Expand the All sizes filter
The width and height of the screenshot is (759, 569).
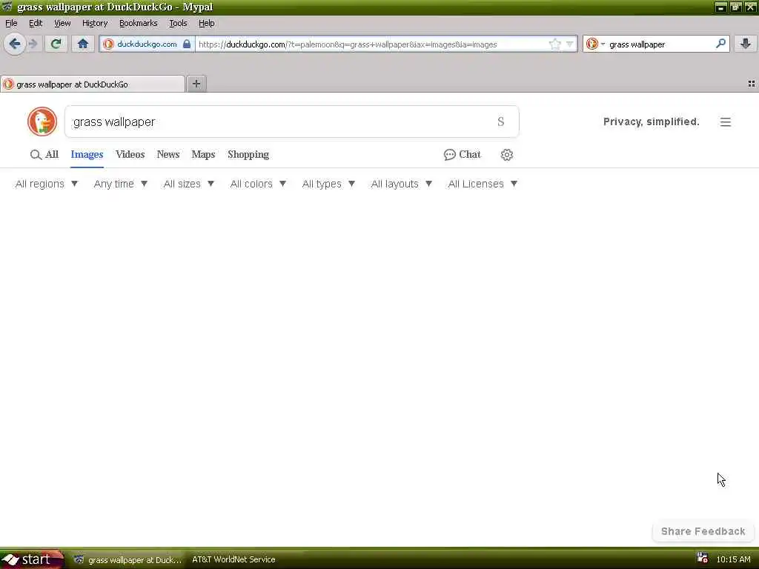click(x=189, y=184)
